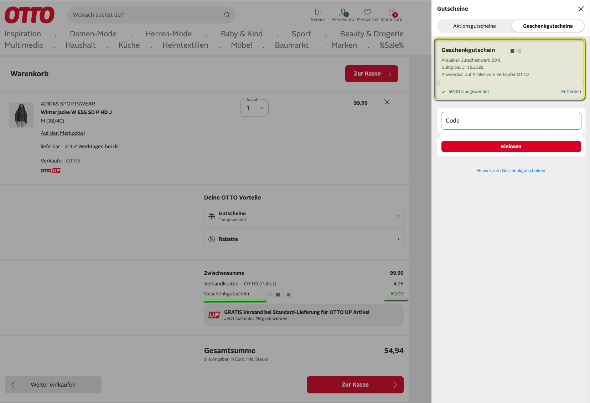Click Auf den Merkzettel link

click(x=63, y=133)
